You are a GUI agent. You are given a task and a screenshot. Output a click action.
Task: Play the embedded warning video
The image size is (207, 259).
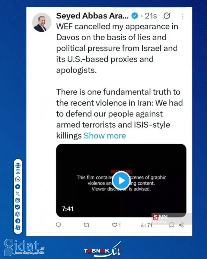[x=121, y=180]
